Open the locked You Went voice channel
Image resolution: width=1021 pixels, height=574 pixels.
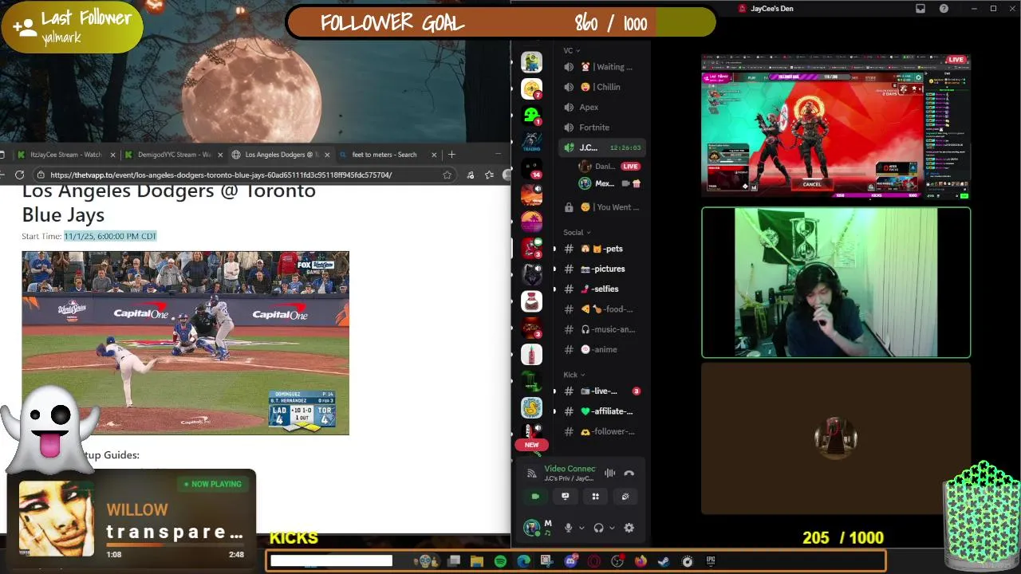point(602,207)
